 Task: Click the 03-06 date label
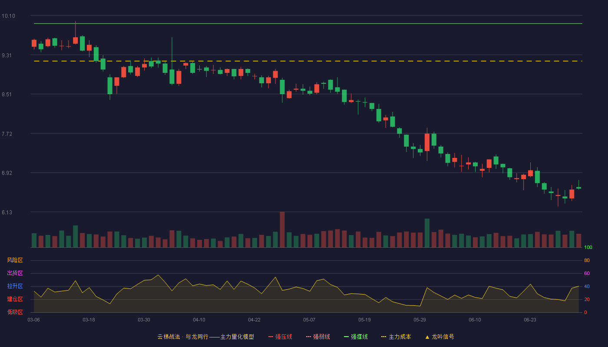(33, 320)
